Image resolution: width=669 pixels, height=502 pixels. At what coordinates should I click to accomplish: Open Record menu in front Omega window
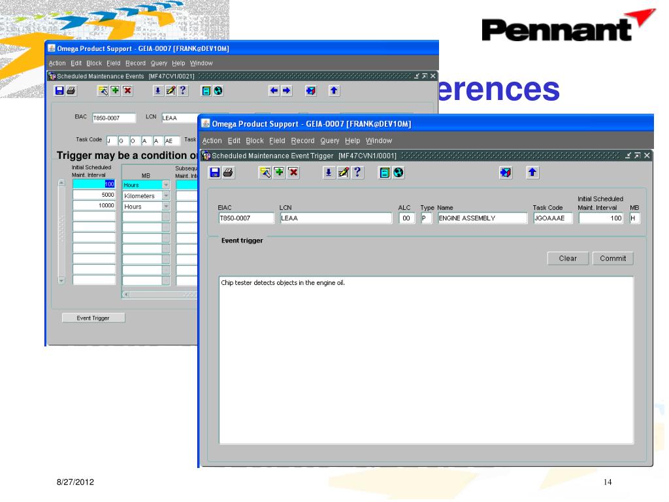point(302,141)
